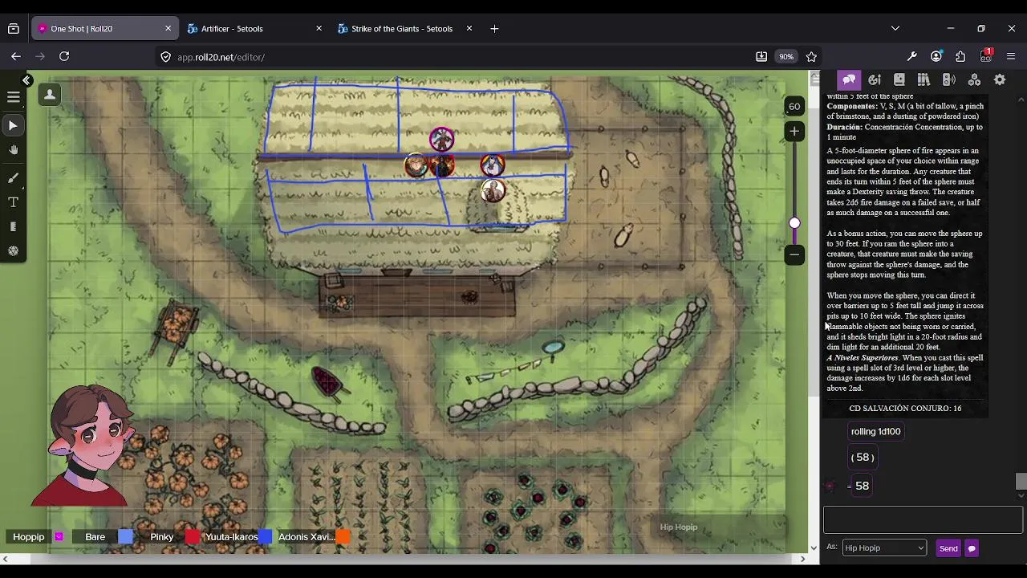Click the zoom level value 60

point(794,106)
